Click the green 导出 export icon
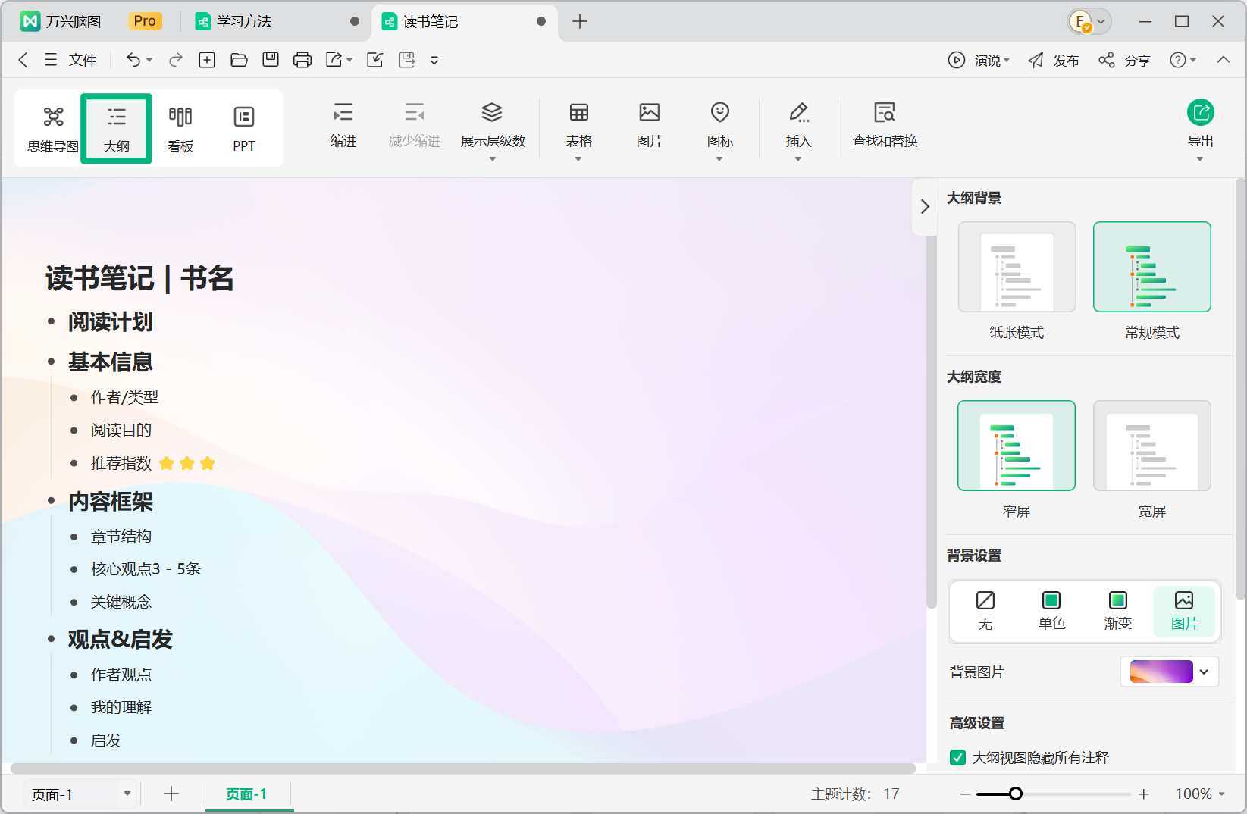The image size is (1247, 814). click(x=1201, y=113)
